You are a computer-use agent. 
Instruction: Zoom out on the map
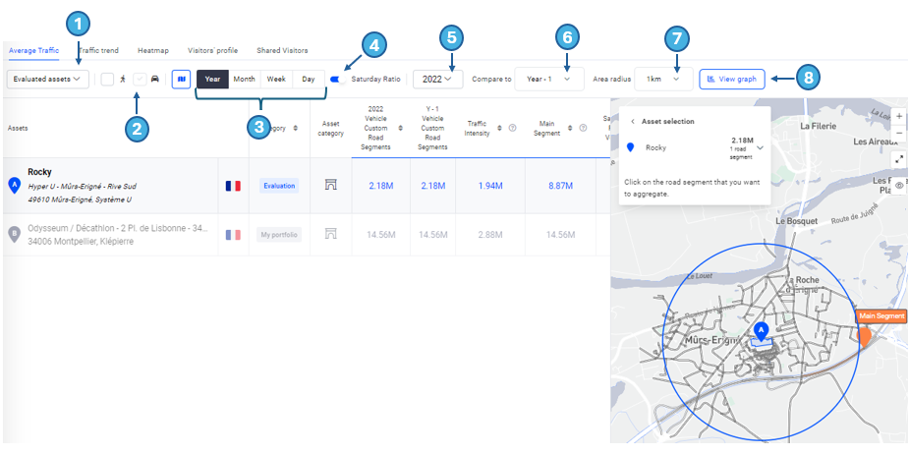(898, 133)
